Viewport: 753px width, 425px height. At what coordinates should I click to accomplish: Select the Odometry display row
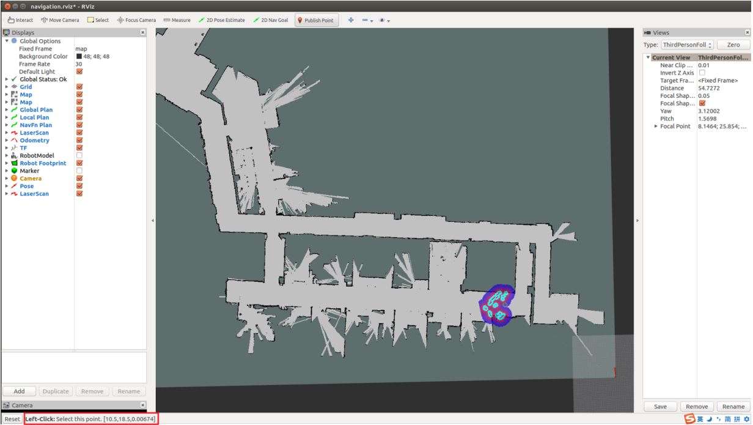73,140
